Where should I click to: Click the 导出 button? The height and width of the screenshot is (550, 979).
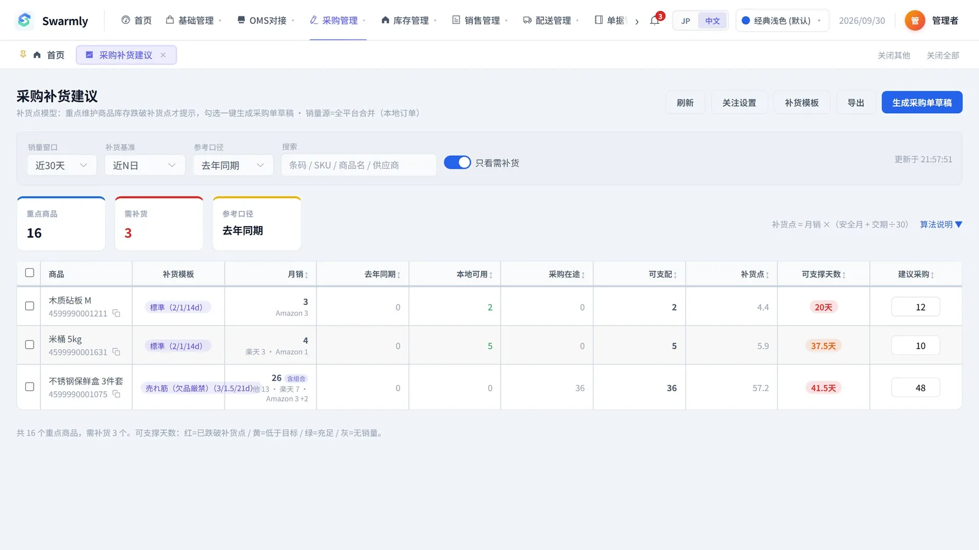click(x=856, y=103)
